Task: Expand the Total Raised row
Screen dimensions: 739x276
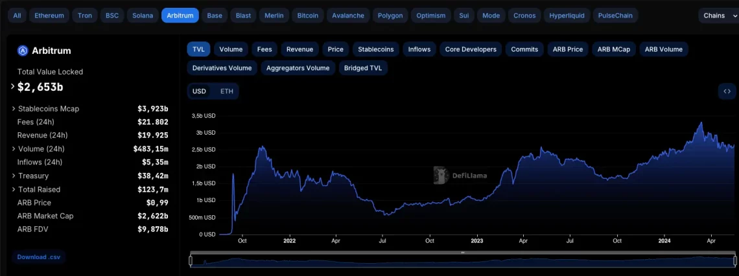Action: click(x=14, y=189)
